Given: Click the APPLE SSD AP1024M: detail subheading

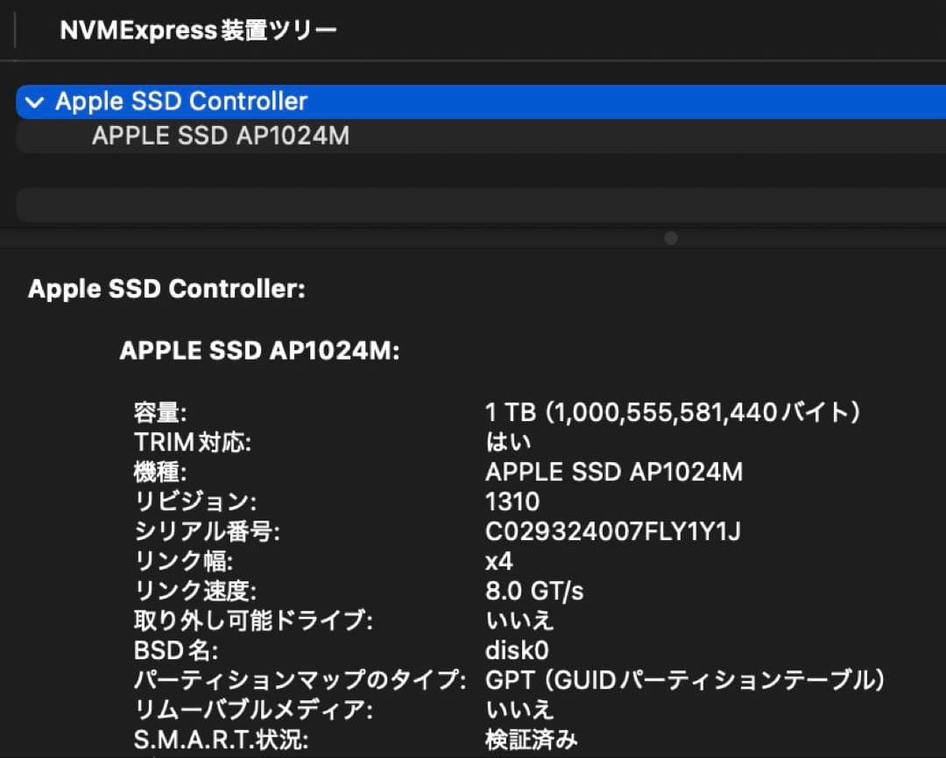Looking at the screenshot, I should point(259,350).
